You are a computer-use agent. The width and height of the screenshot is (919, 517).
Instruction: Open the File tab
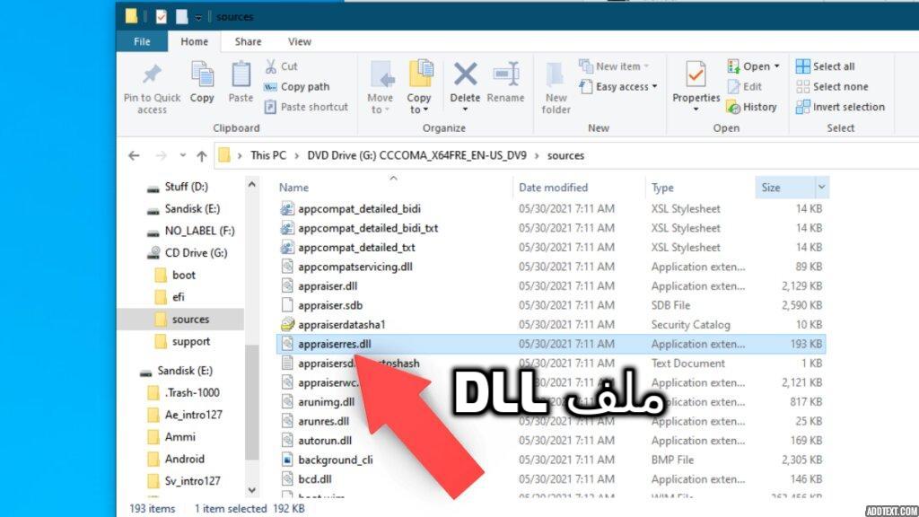point(142,41)
